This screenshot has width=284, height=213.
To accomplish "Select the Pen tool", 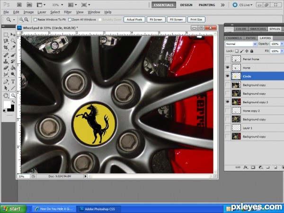I will tap(6, 81).
